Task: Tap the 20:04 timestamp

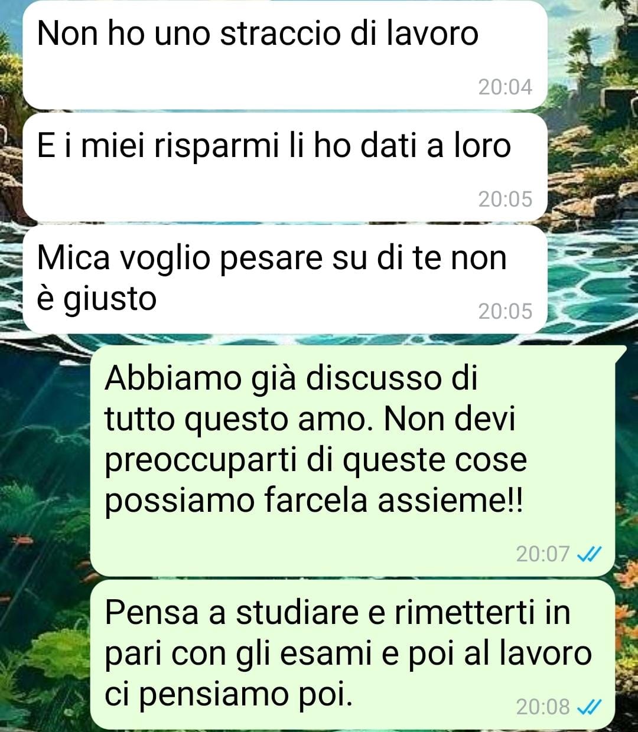Action: coord(505,87)
